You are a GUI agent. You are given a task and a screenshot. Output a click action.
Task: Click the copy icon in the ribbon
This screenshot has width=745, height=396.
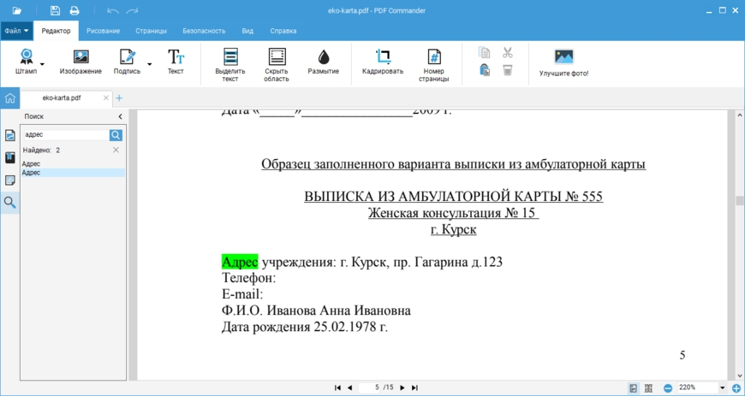(x=485, y=52)
